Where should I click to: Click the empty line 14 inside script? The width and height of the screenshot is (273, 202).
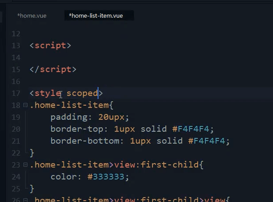150,57
